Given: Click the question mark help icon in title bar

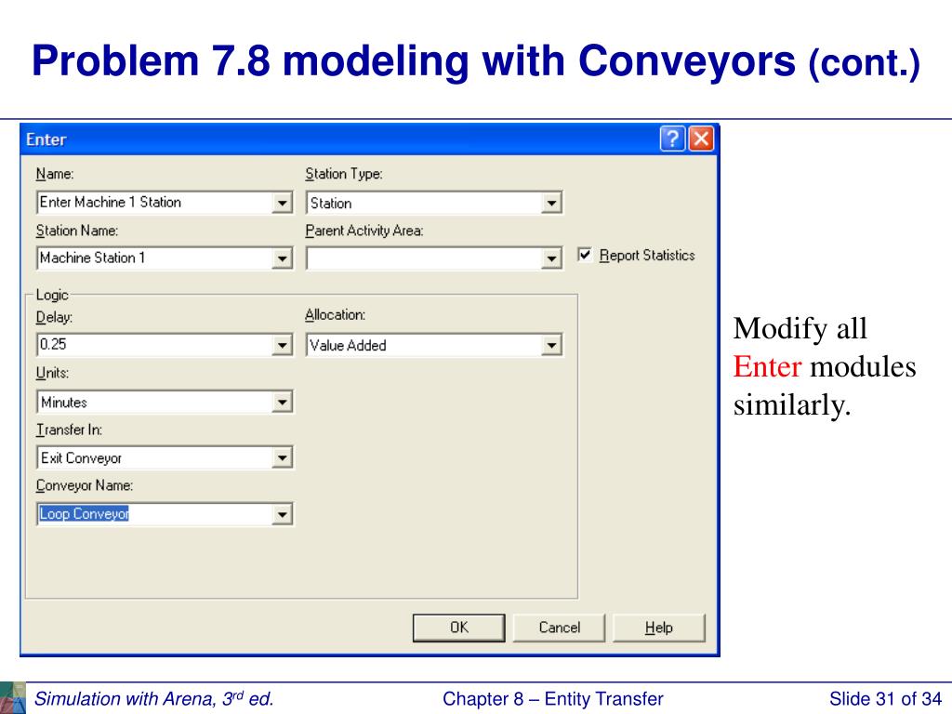Looking at the screenshot, I should [x=672, y=139].
